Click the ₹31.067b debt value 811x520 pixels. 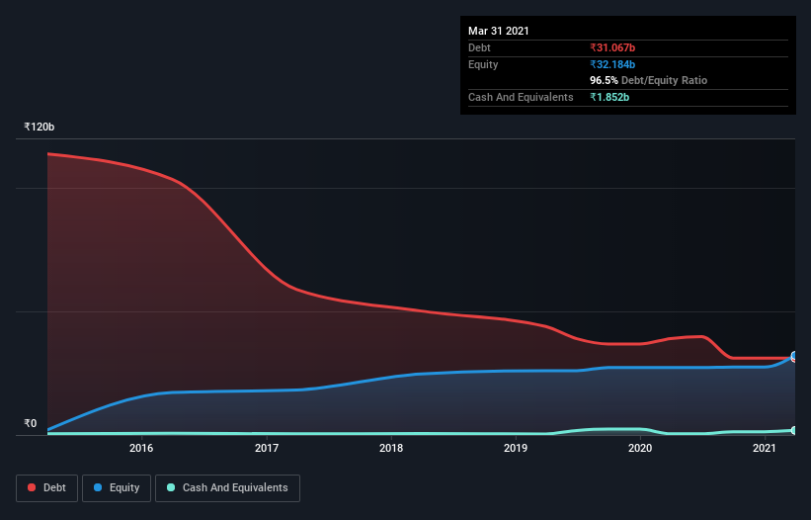[612, 47]
